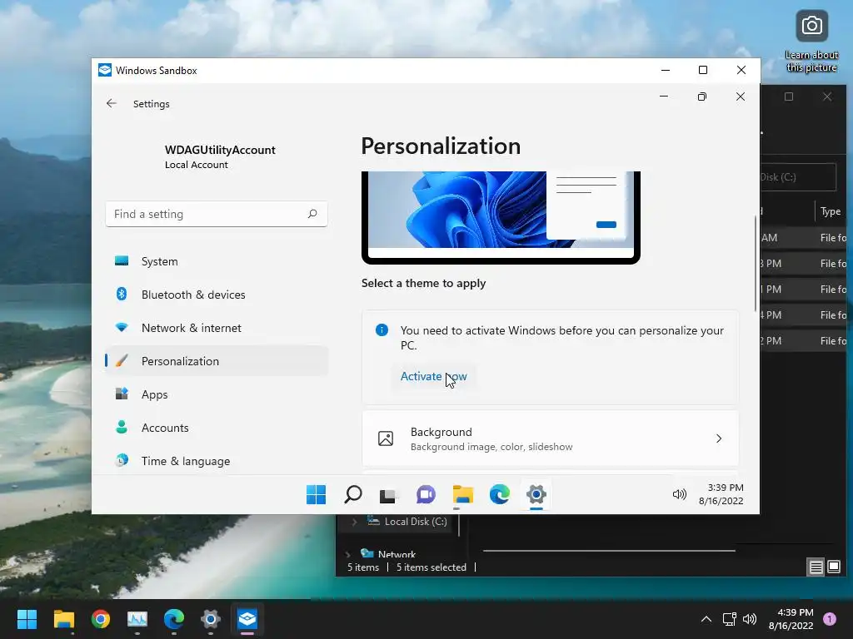Click Sandbox taskbar Settings gear
This screenshot has width=853, height=639.
[x=536, y=494]
